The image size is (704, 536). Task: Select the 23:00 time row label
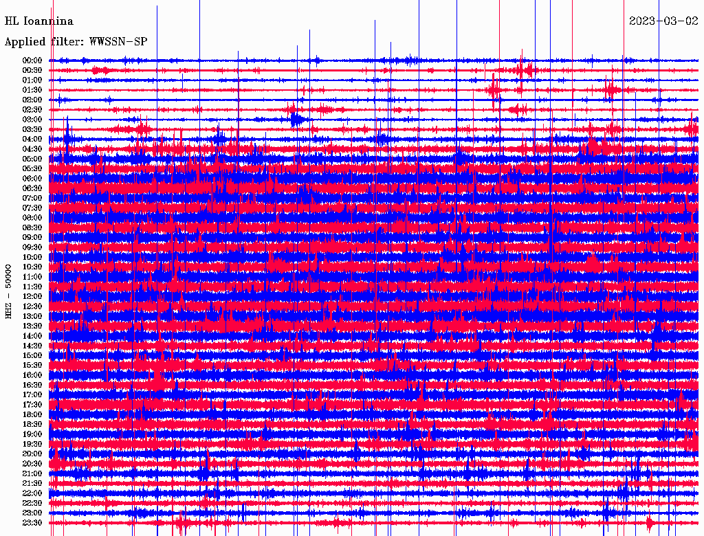(32, 513)
